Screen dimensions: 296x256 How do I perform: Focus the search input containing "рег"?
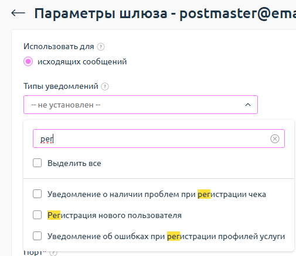pyautogui.click(x=159, y=139)
